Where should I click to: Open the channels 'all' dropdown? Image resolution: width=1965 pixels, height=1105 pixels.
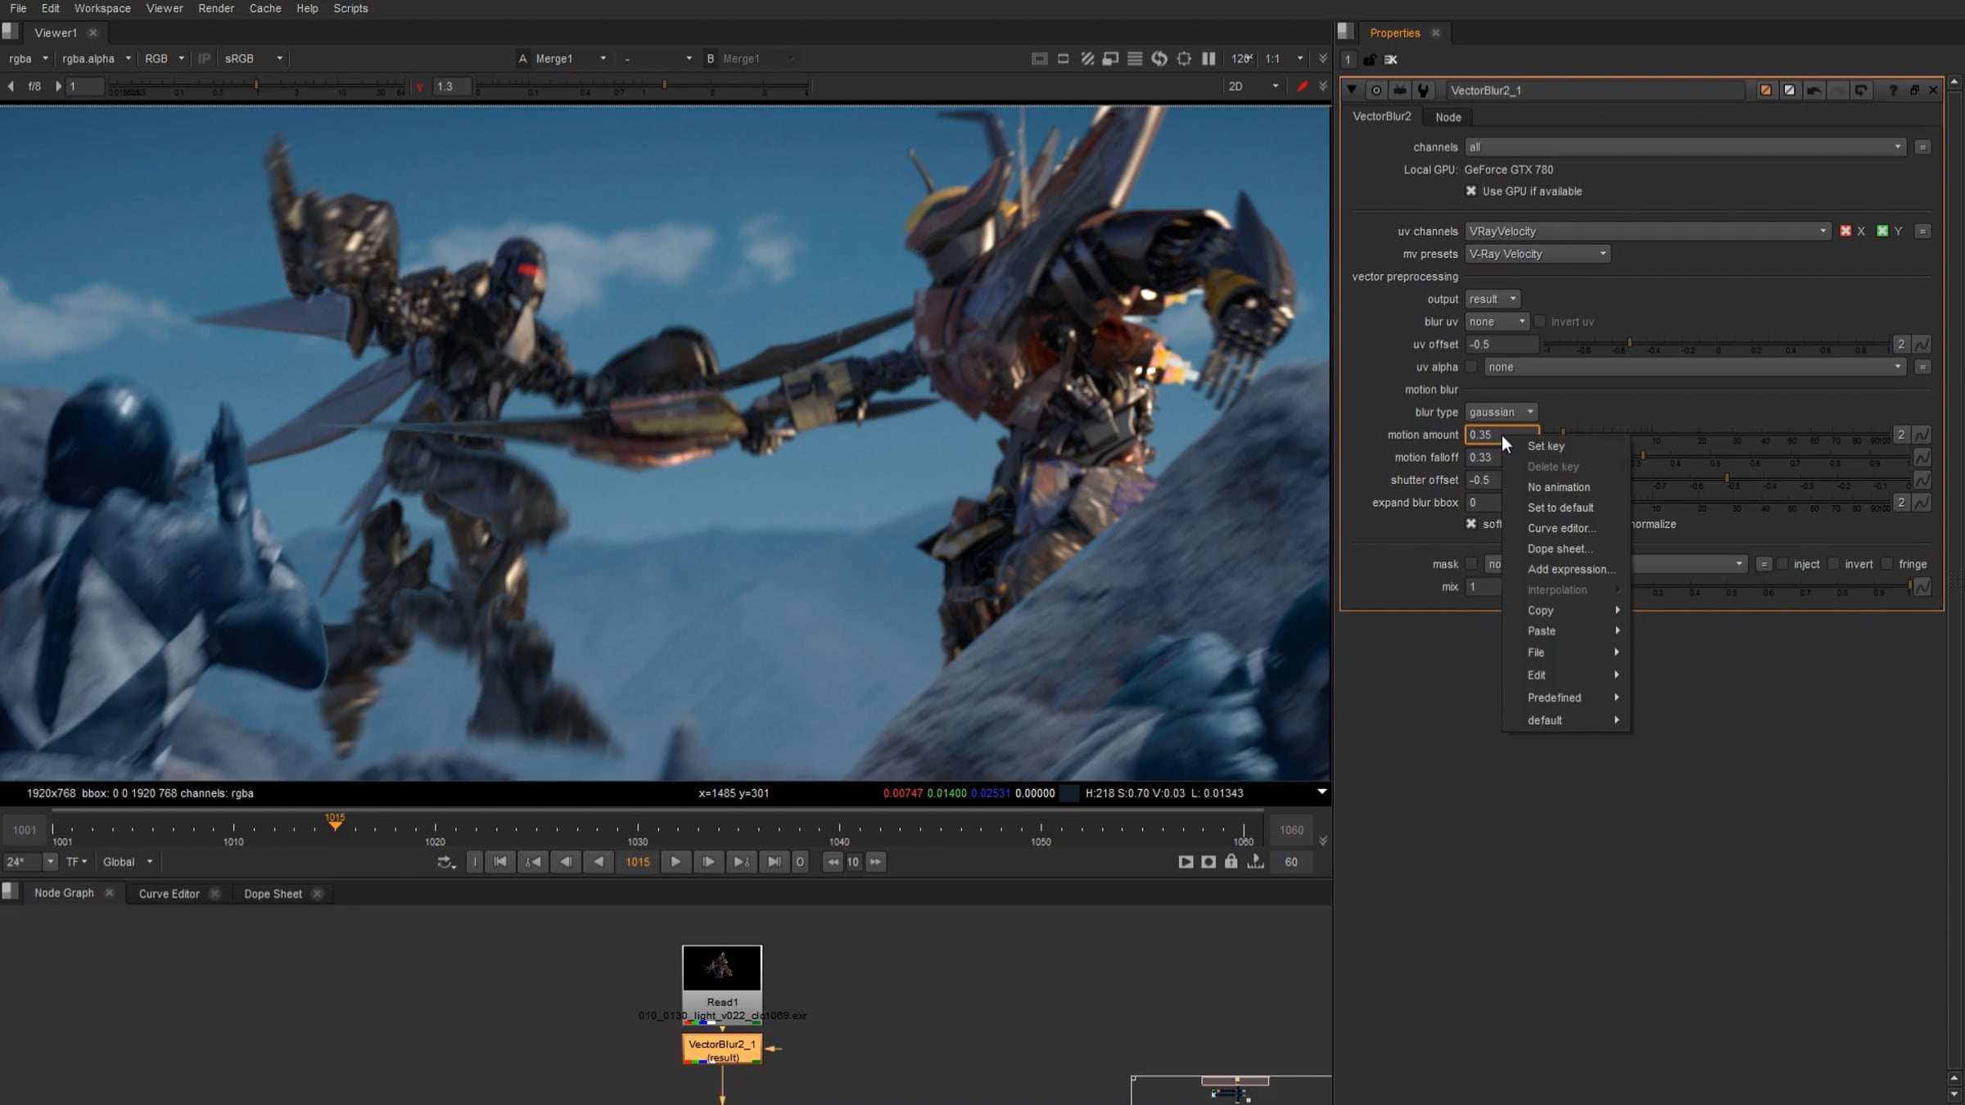[1685, 147]
